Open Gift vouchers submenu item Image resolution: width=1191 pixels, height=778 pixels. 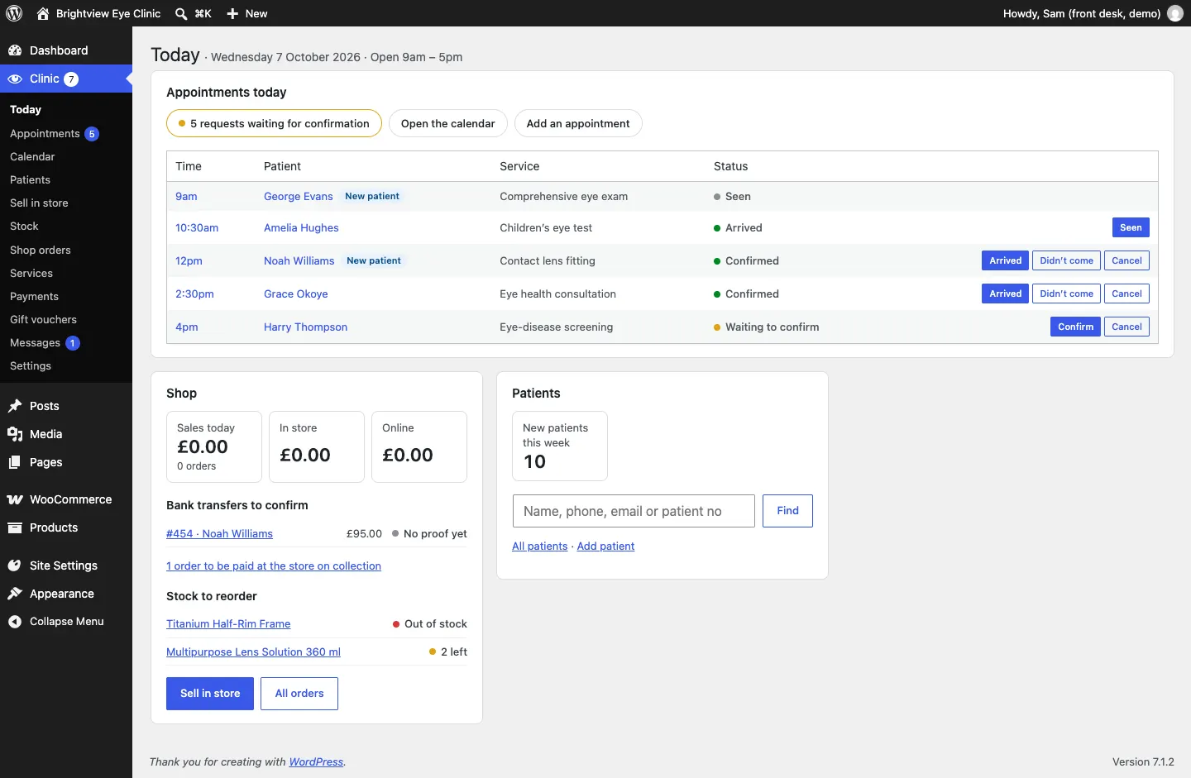(43, 319)
